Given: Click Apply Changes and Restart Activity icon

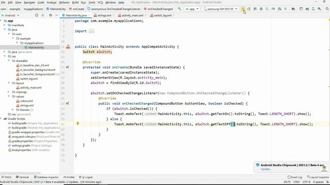Looking at the screenshot, I should [x=249, y=9].
